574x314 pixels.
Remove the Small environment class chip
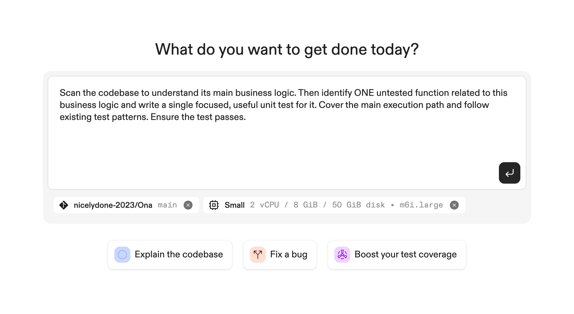tap(454, 205)
